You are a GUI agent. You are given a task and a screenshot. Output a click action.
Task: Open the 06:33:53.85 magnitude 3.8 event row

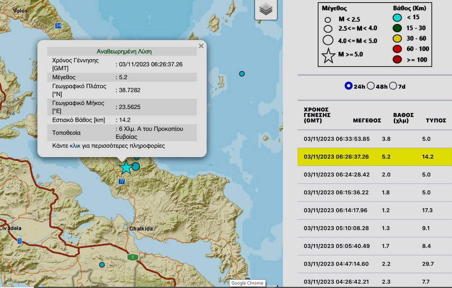(x=375, y=139)
